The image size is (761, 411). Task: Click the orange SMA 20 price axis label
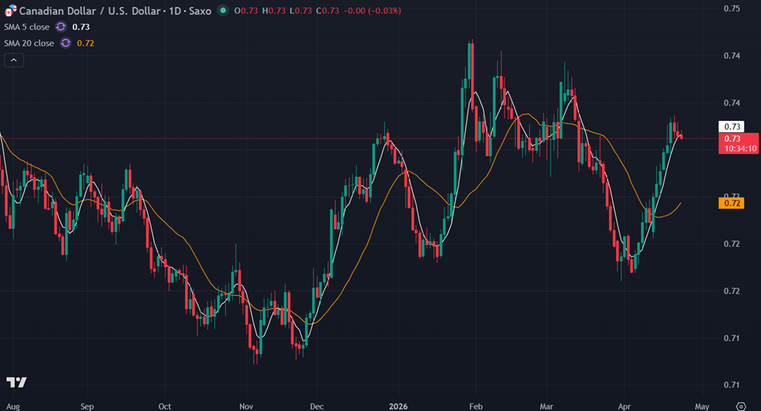click(x=731, y=203)
